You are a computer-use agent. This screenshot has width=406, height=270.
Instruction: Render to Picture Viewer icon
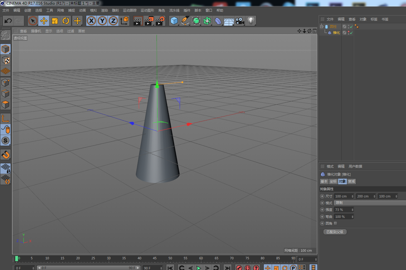(149, 21)
